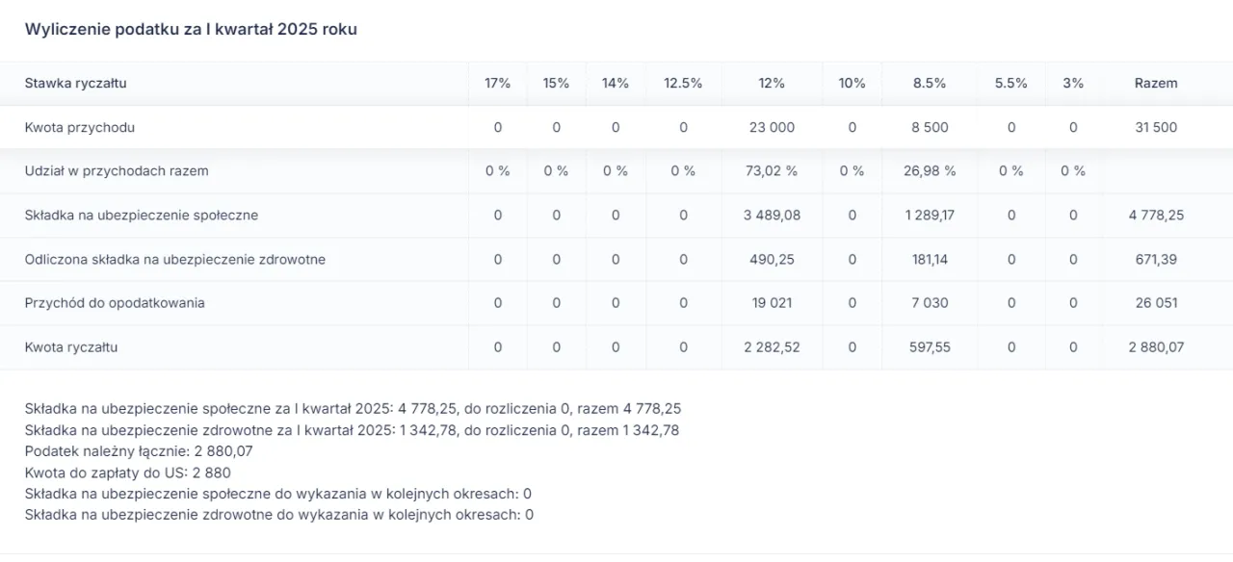This screenshot has height=562, width=1233.
Task: Click the income amount 23 000 cell
Action: tap(771, 127)
